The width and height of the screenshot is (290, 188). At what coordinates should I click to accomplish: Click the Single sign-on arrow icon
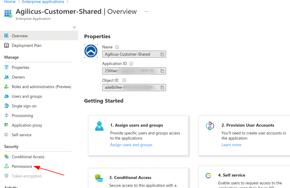[x=6, y=106]
